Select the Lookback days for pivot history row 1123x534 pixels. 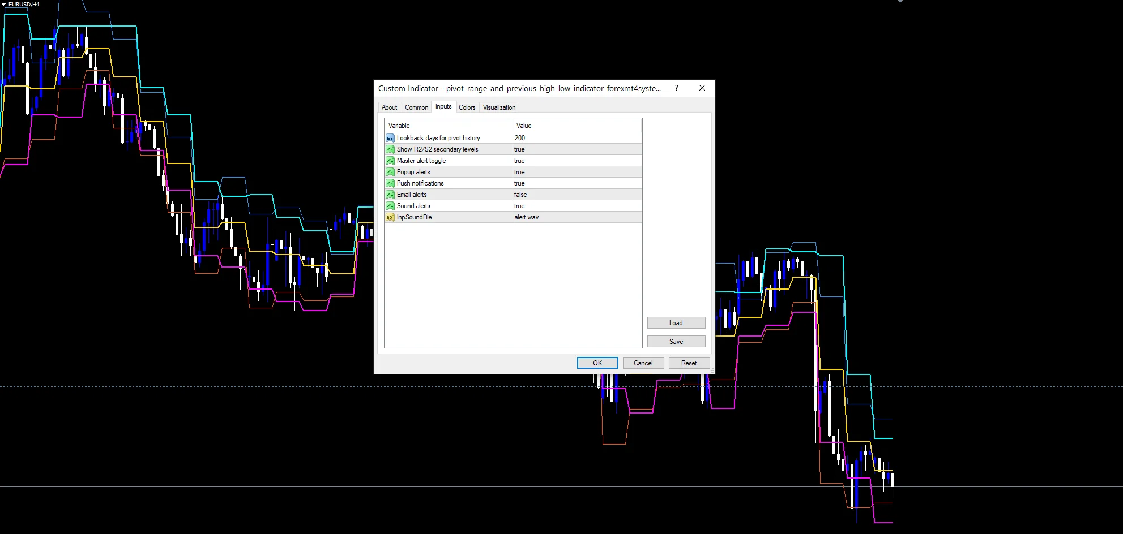point(513,138)
